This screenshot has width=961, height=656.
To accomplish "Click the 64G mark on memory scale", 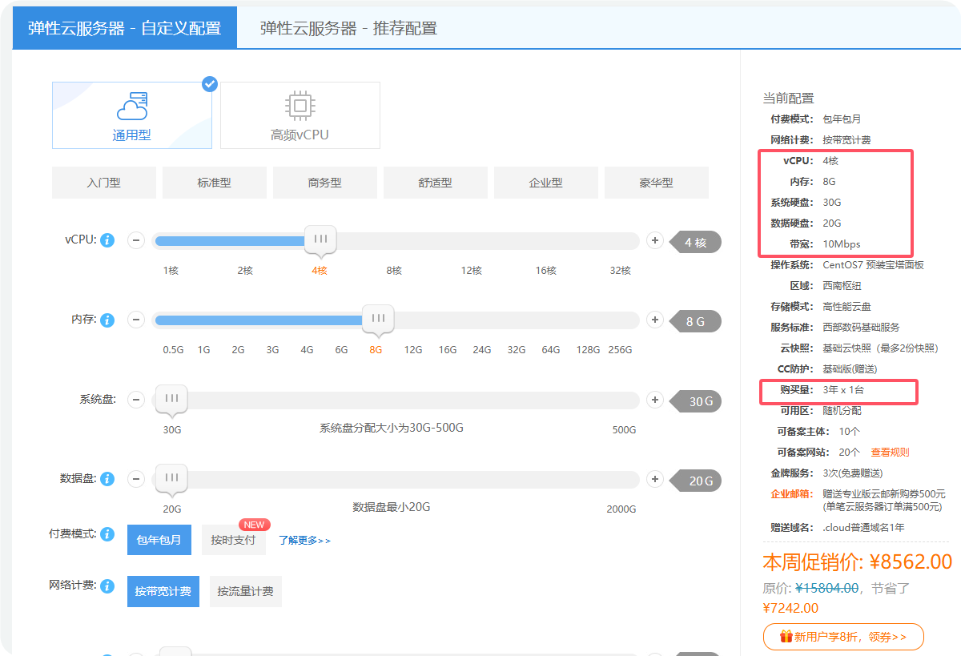I will pyautogui.click(x=551, y=350).
